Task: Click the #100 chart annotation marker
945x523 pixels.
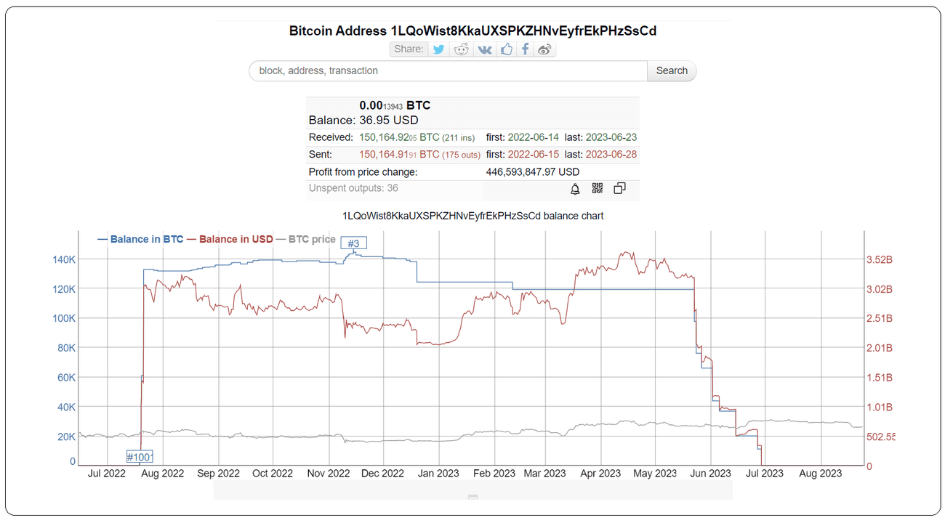Action: 140,457
